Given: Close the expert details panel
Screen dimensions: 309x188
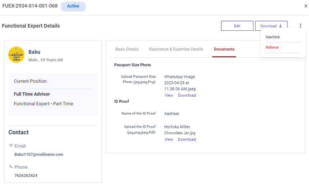Looking at the screenshot, I should click(x=305, y=6).
